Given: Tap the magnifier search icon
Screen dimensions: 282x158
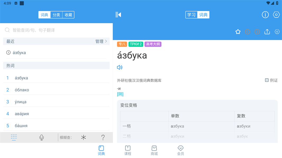Looking at the screenshot, I should tap(7, 30).
